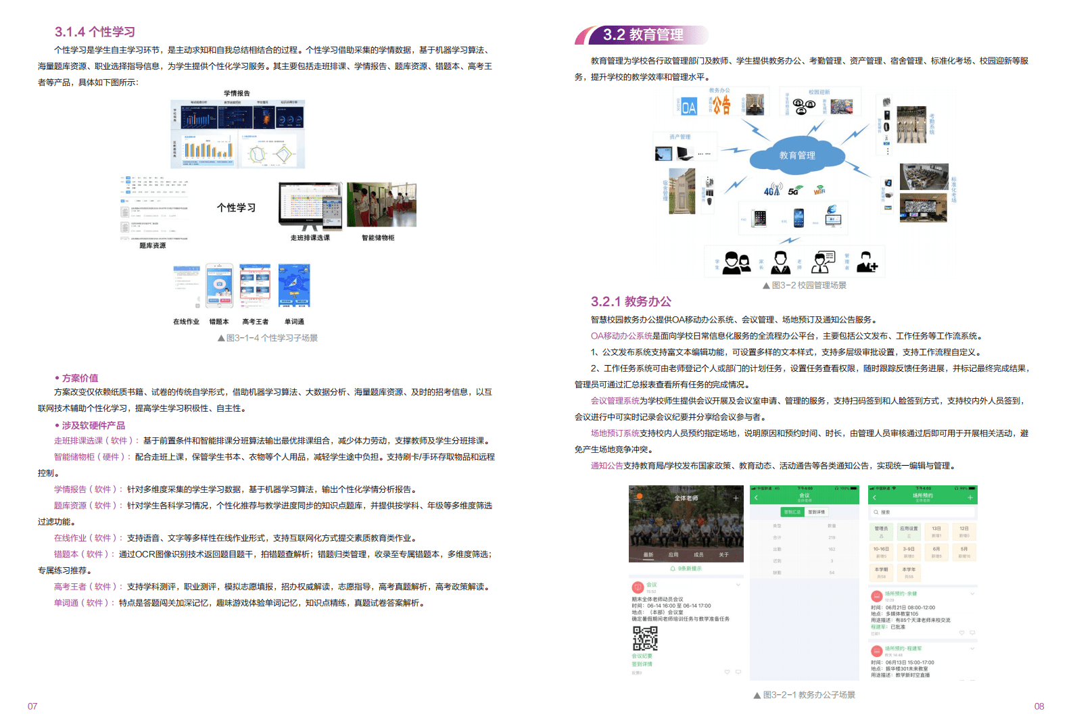Select 应用 tab in teacher group screen

tap(673, 555)
